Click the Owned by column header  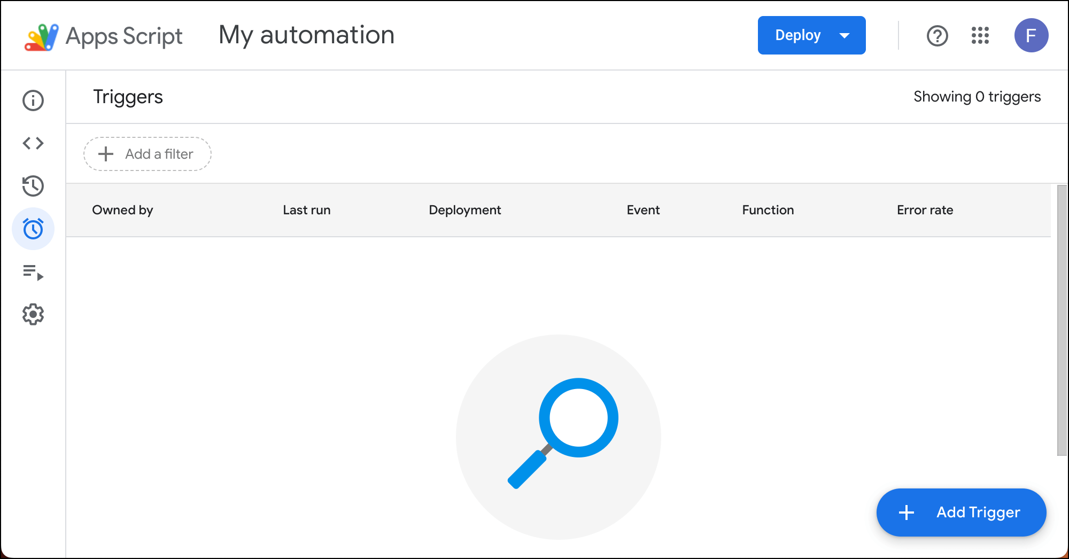[122, 210]
